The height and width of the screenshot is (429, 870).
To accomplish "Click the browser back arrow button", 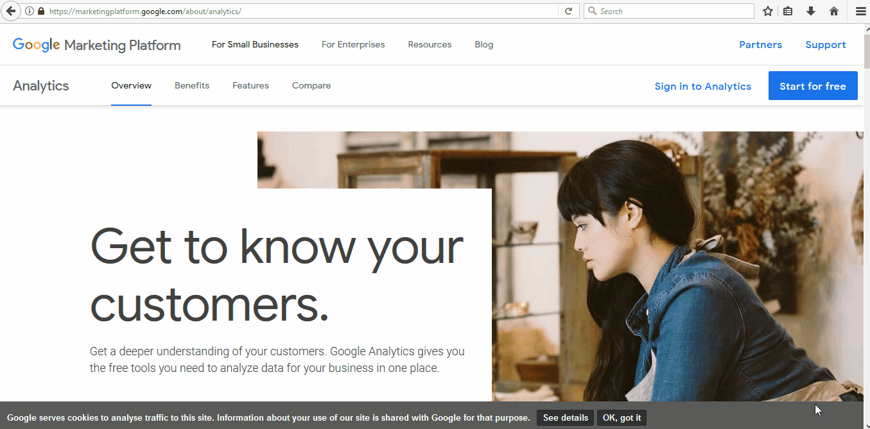I will click(10, 11).
